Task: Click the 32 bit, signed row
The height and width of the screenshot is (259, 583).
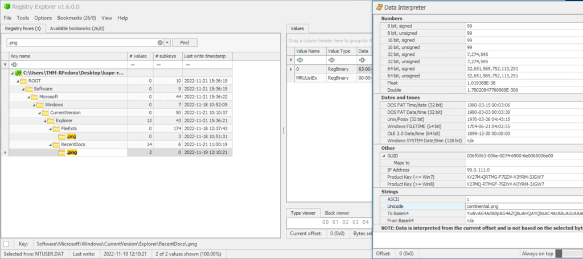Action: click(482, 54)
